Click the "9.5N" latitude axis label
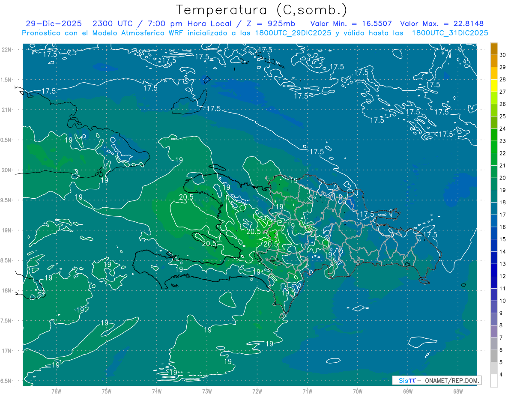Image resolution: width=514 pixels, height=397 pixels. click(6, 200)
